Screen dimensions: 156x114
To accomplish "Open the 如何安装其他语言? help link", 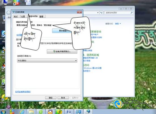I will point(23,92).
